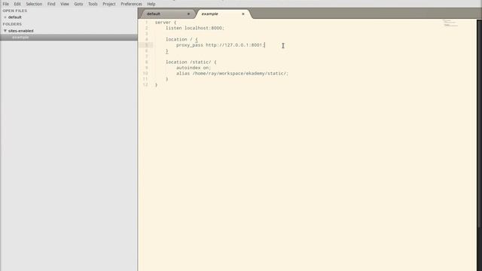Open the Tools menu
This screenshot has width=482, height=271.
(93, 4)
